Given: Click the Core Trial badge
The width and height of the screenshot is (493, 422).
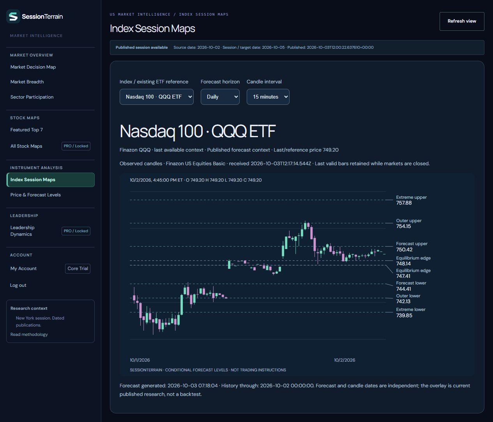Looking at the screenshot, I should coord(78,268).
